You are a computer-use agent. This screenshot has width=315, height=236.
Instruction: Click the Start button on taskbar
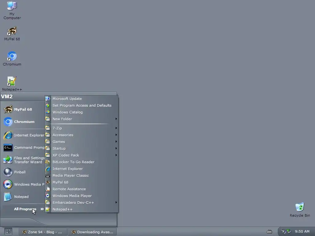click(8, 232)
